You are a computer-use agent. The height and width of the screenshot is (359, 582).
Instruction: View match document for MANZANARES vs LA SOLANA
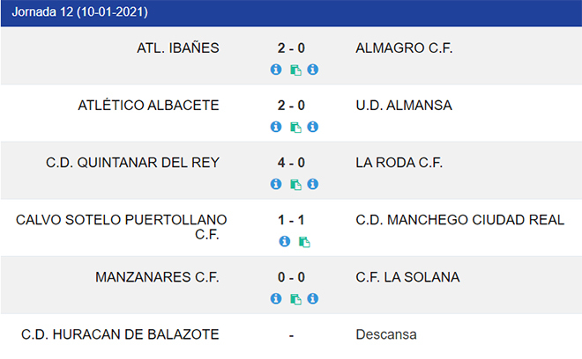(x=295, y=299)
